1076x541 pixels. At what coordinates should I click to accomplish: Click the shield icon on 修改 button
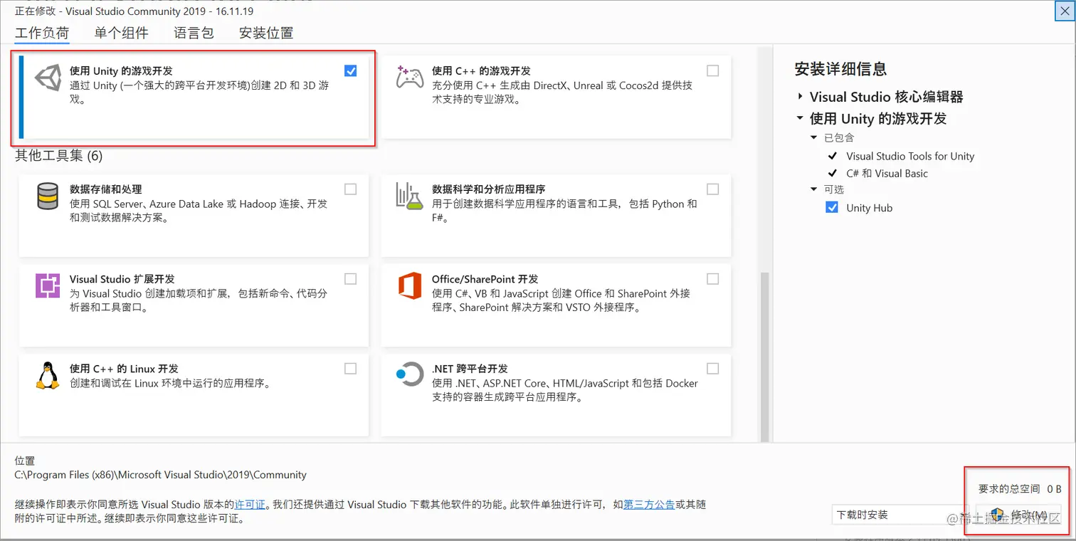pyautogui.click(x=998, y=515)
